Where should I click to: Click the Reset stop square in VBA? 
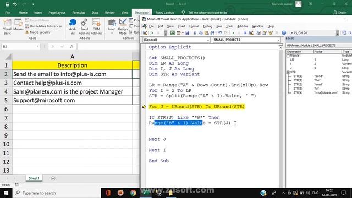coord(245,33)
